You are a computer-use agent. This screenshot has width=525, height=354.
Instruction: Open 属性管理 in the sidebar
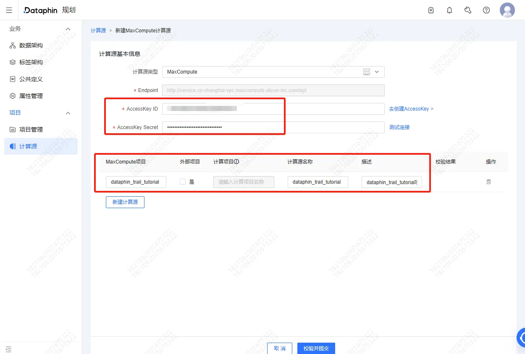pyautogui.click(x=41, y=96)
